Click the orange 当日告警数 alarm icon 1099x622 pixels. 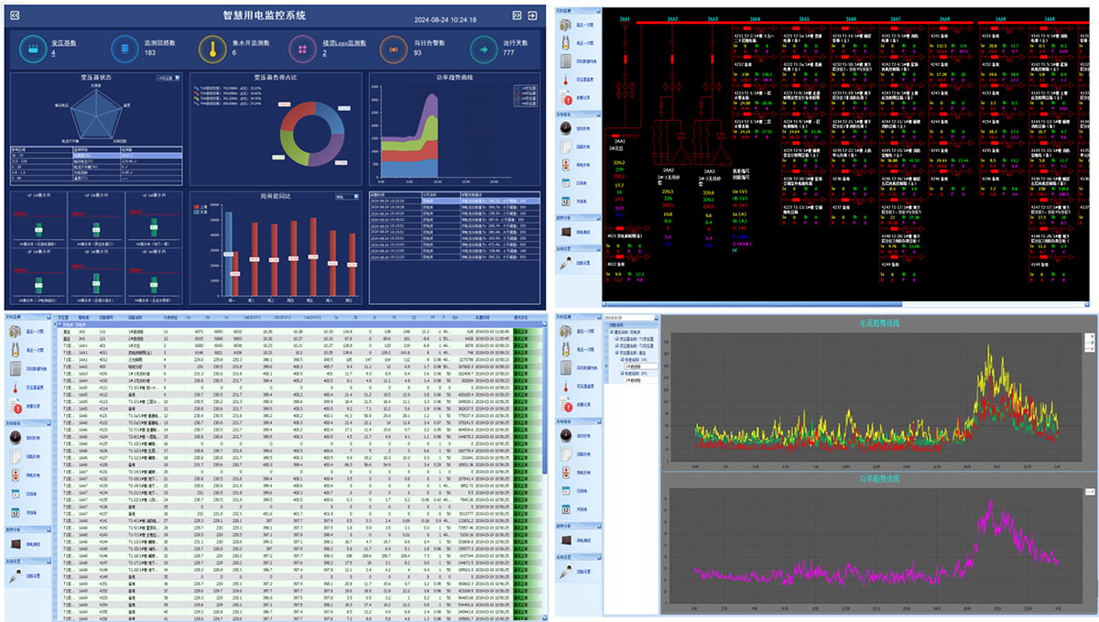(392, 48)
